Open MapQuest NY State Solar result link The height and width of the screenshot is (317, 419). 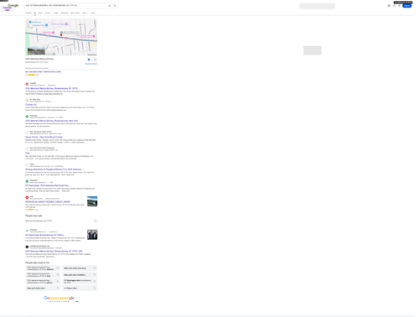point(48,185)
